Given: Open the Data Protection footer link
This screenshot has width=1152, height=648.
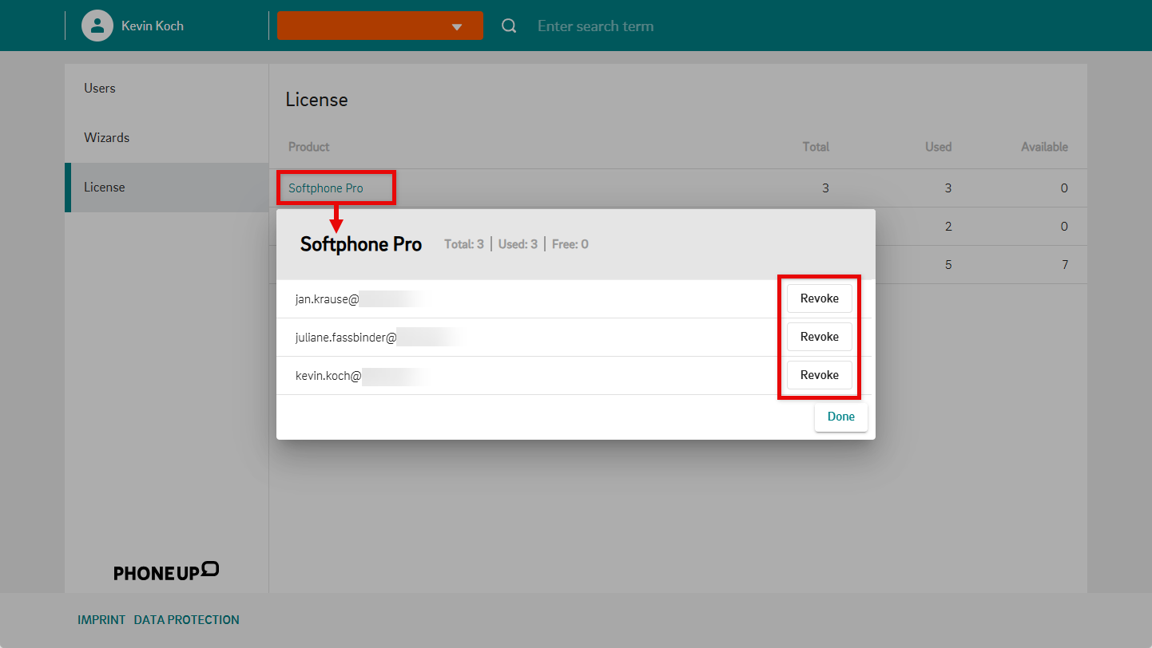Looking at the screenshot, I should [x=186, y=620].
